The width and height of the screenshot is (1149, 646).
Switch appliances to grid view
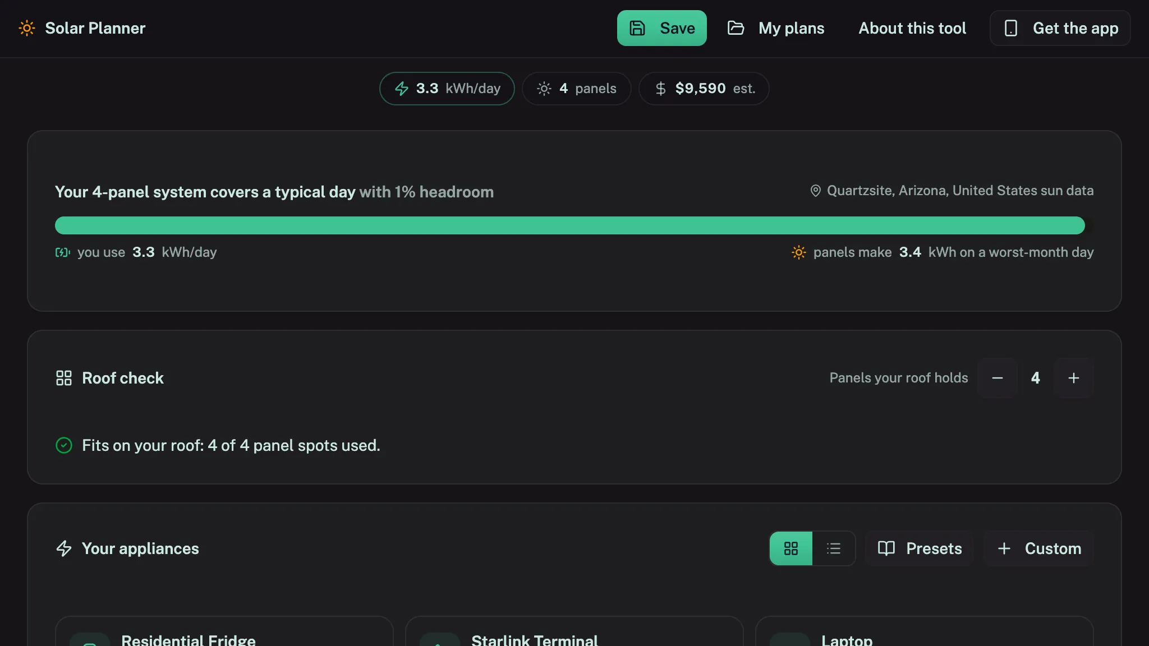pos(791,548)
